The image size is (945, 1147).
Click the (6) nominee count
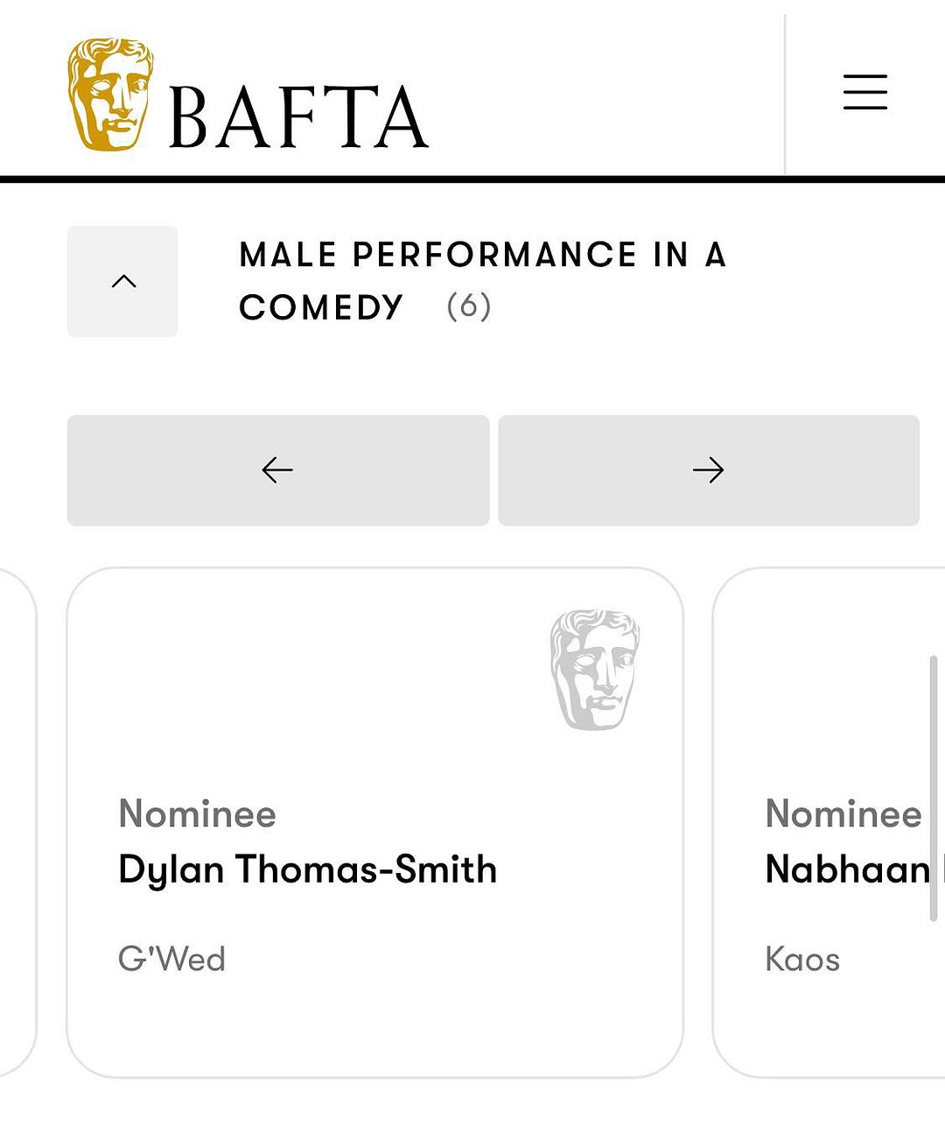click(469, 306)
